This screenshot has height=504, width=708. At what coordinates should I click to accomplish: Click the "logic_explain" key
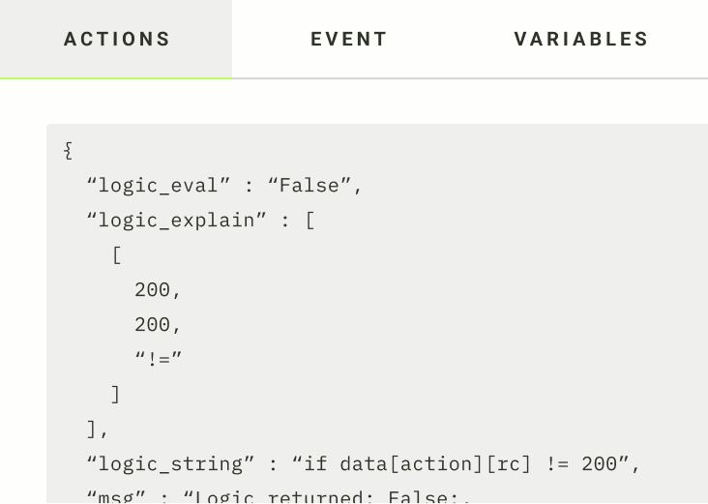point(177,221)
